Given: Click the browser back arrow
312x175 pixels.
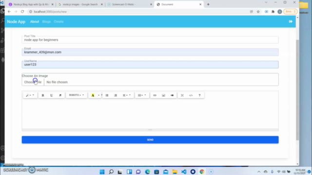Looking at the screenshot, I should click(9, 12).
